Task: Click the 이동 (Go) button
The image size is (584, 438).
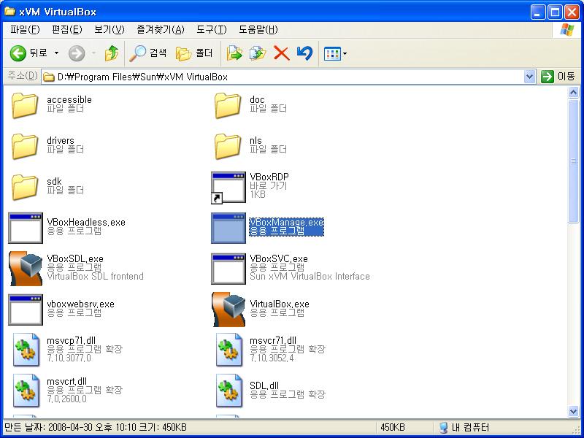Action: tap(558, 77)
